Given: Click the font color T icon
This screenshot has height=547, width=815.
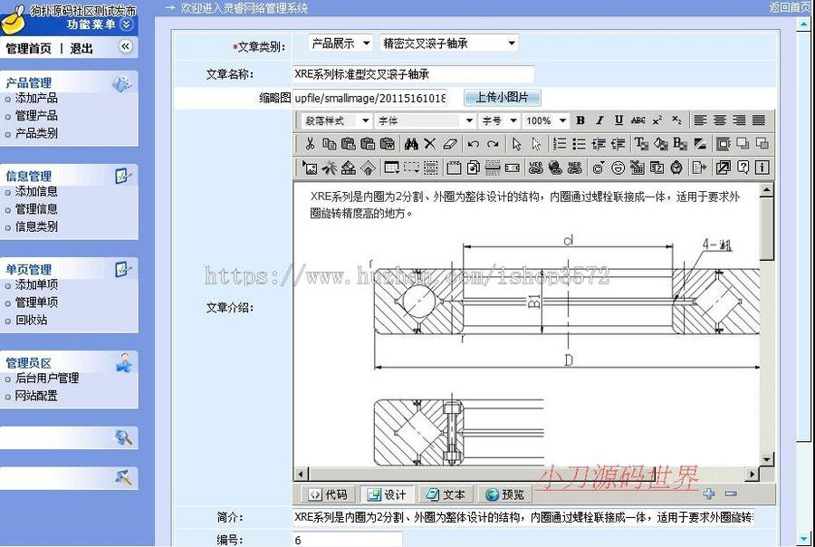Looking at the screenshot, I should coord(641,143).
